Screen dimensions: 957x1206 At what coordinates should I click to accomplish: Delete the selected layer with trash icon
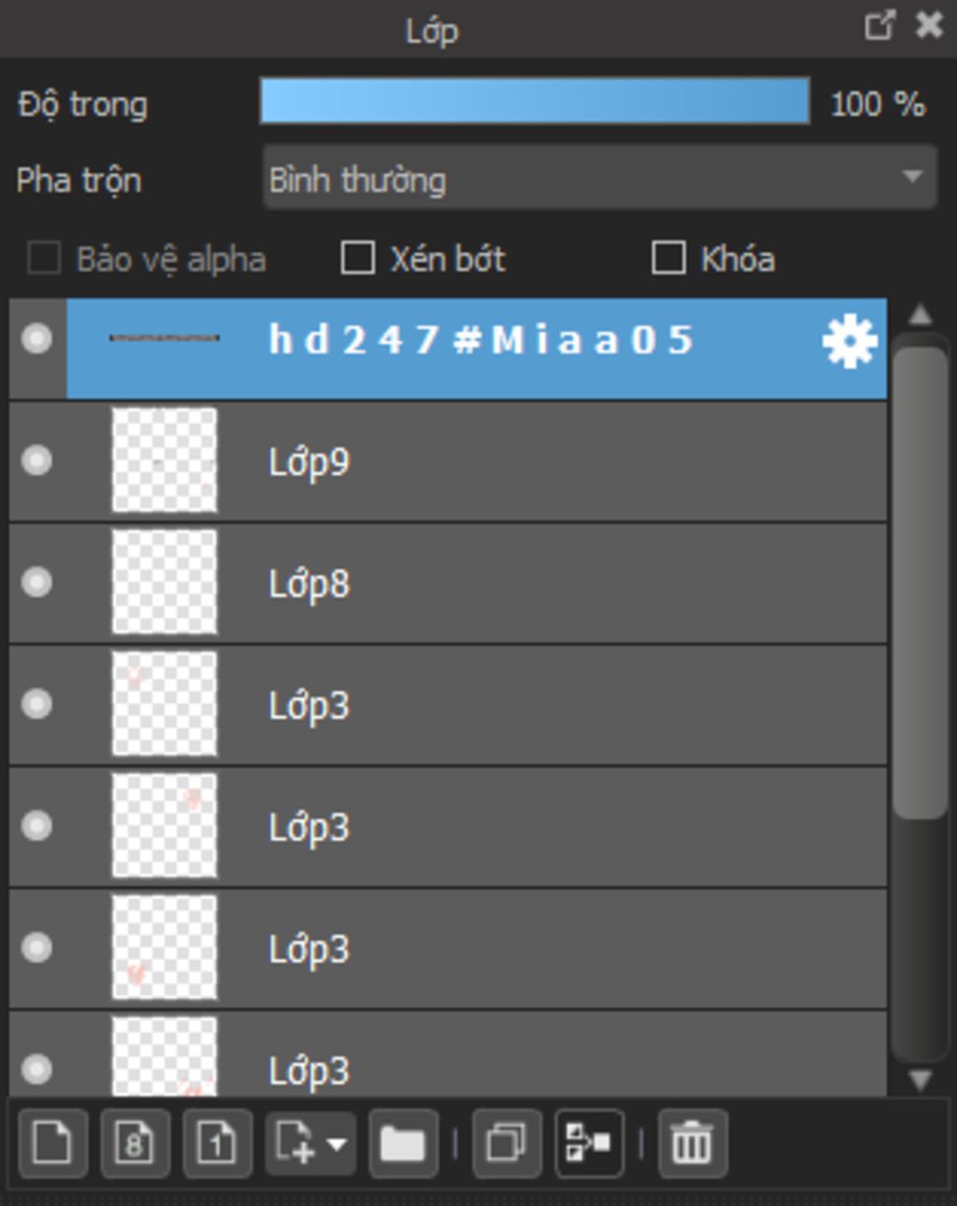pyautogui.click(x=692, y=1143)
